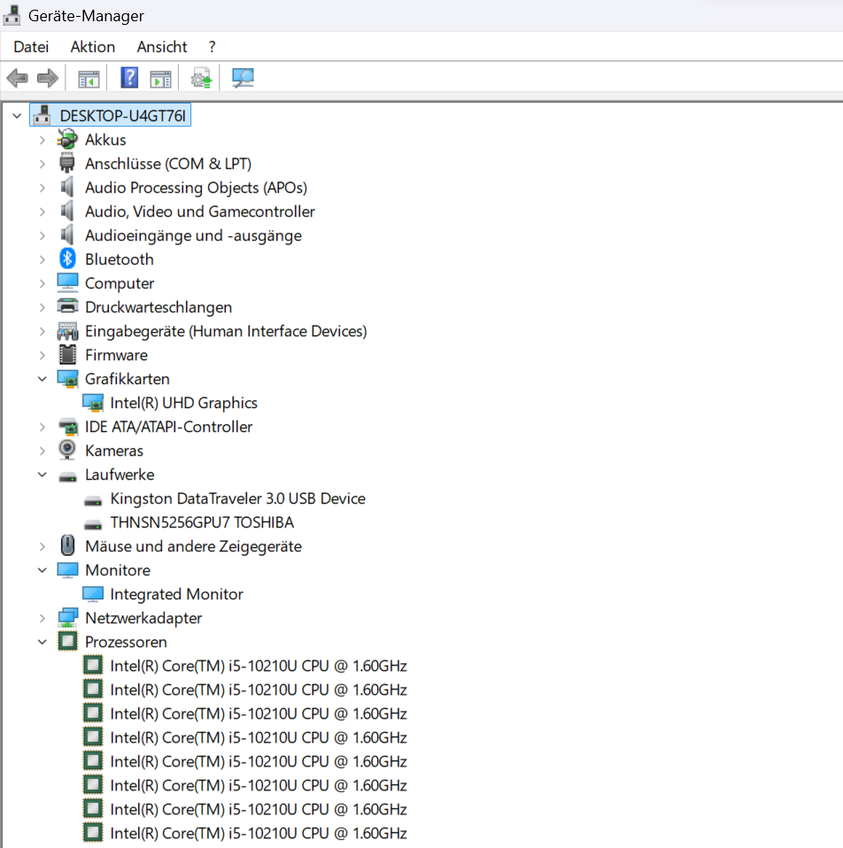
Task: Click the Geräte-Manager title bar icon
Action: click(12, 15)
